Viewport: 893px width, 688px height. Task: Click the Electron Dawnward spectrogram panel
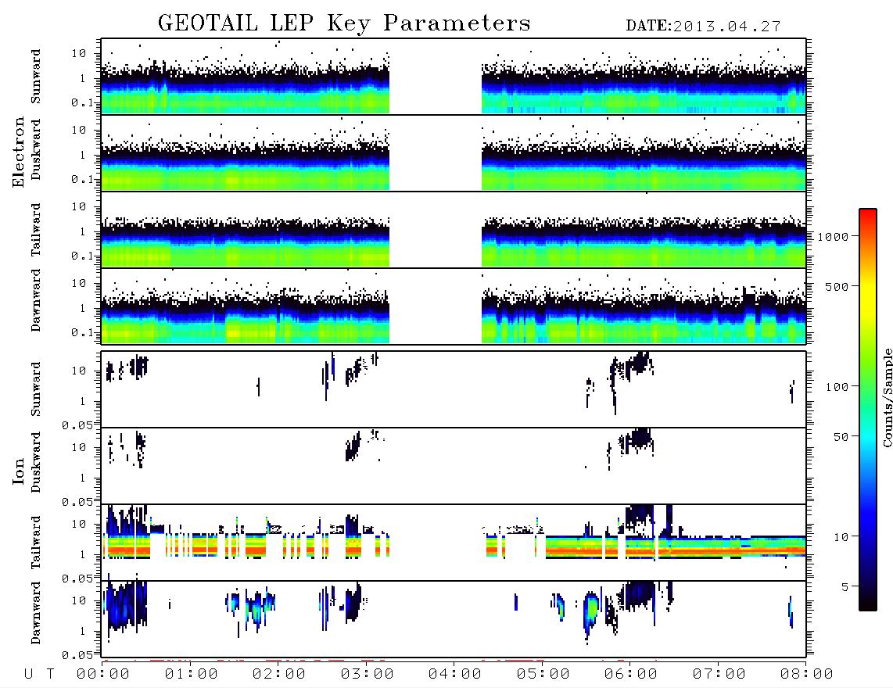click(454, 306)
